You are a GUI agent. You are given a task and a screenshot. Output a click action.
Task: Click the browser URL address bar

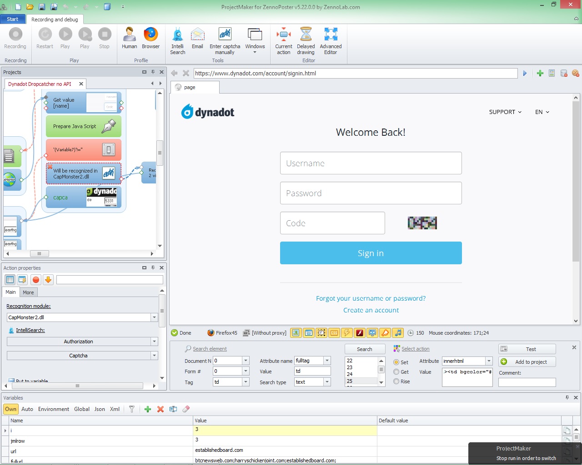coord(356,73)
